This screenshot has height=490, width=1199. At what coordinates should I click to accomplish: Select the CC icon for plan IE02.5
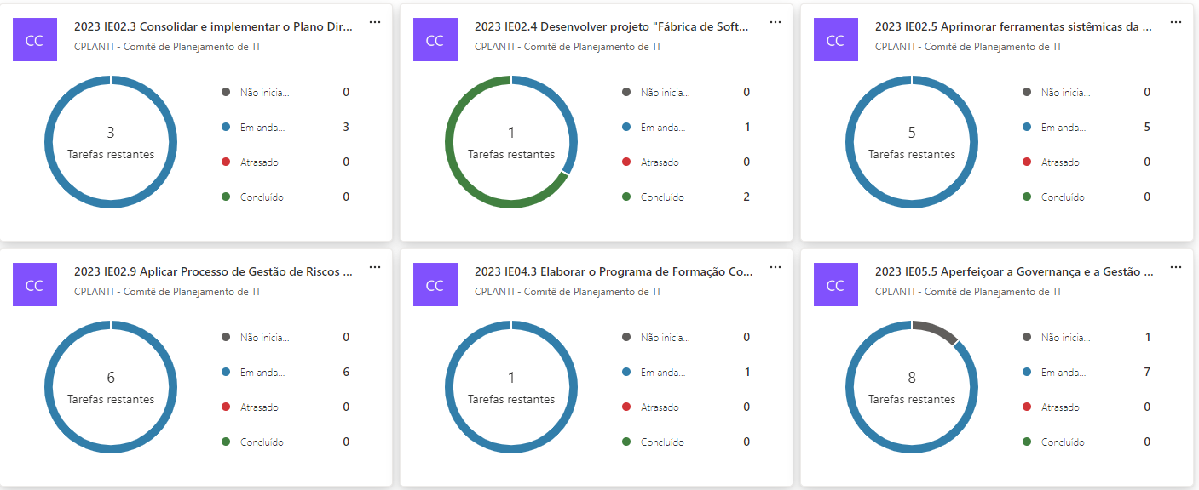click(x=835, y=40)
